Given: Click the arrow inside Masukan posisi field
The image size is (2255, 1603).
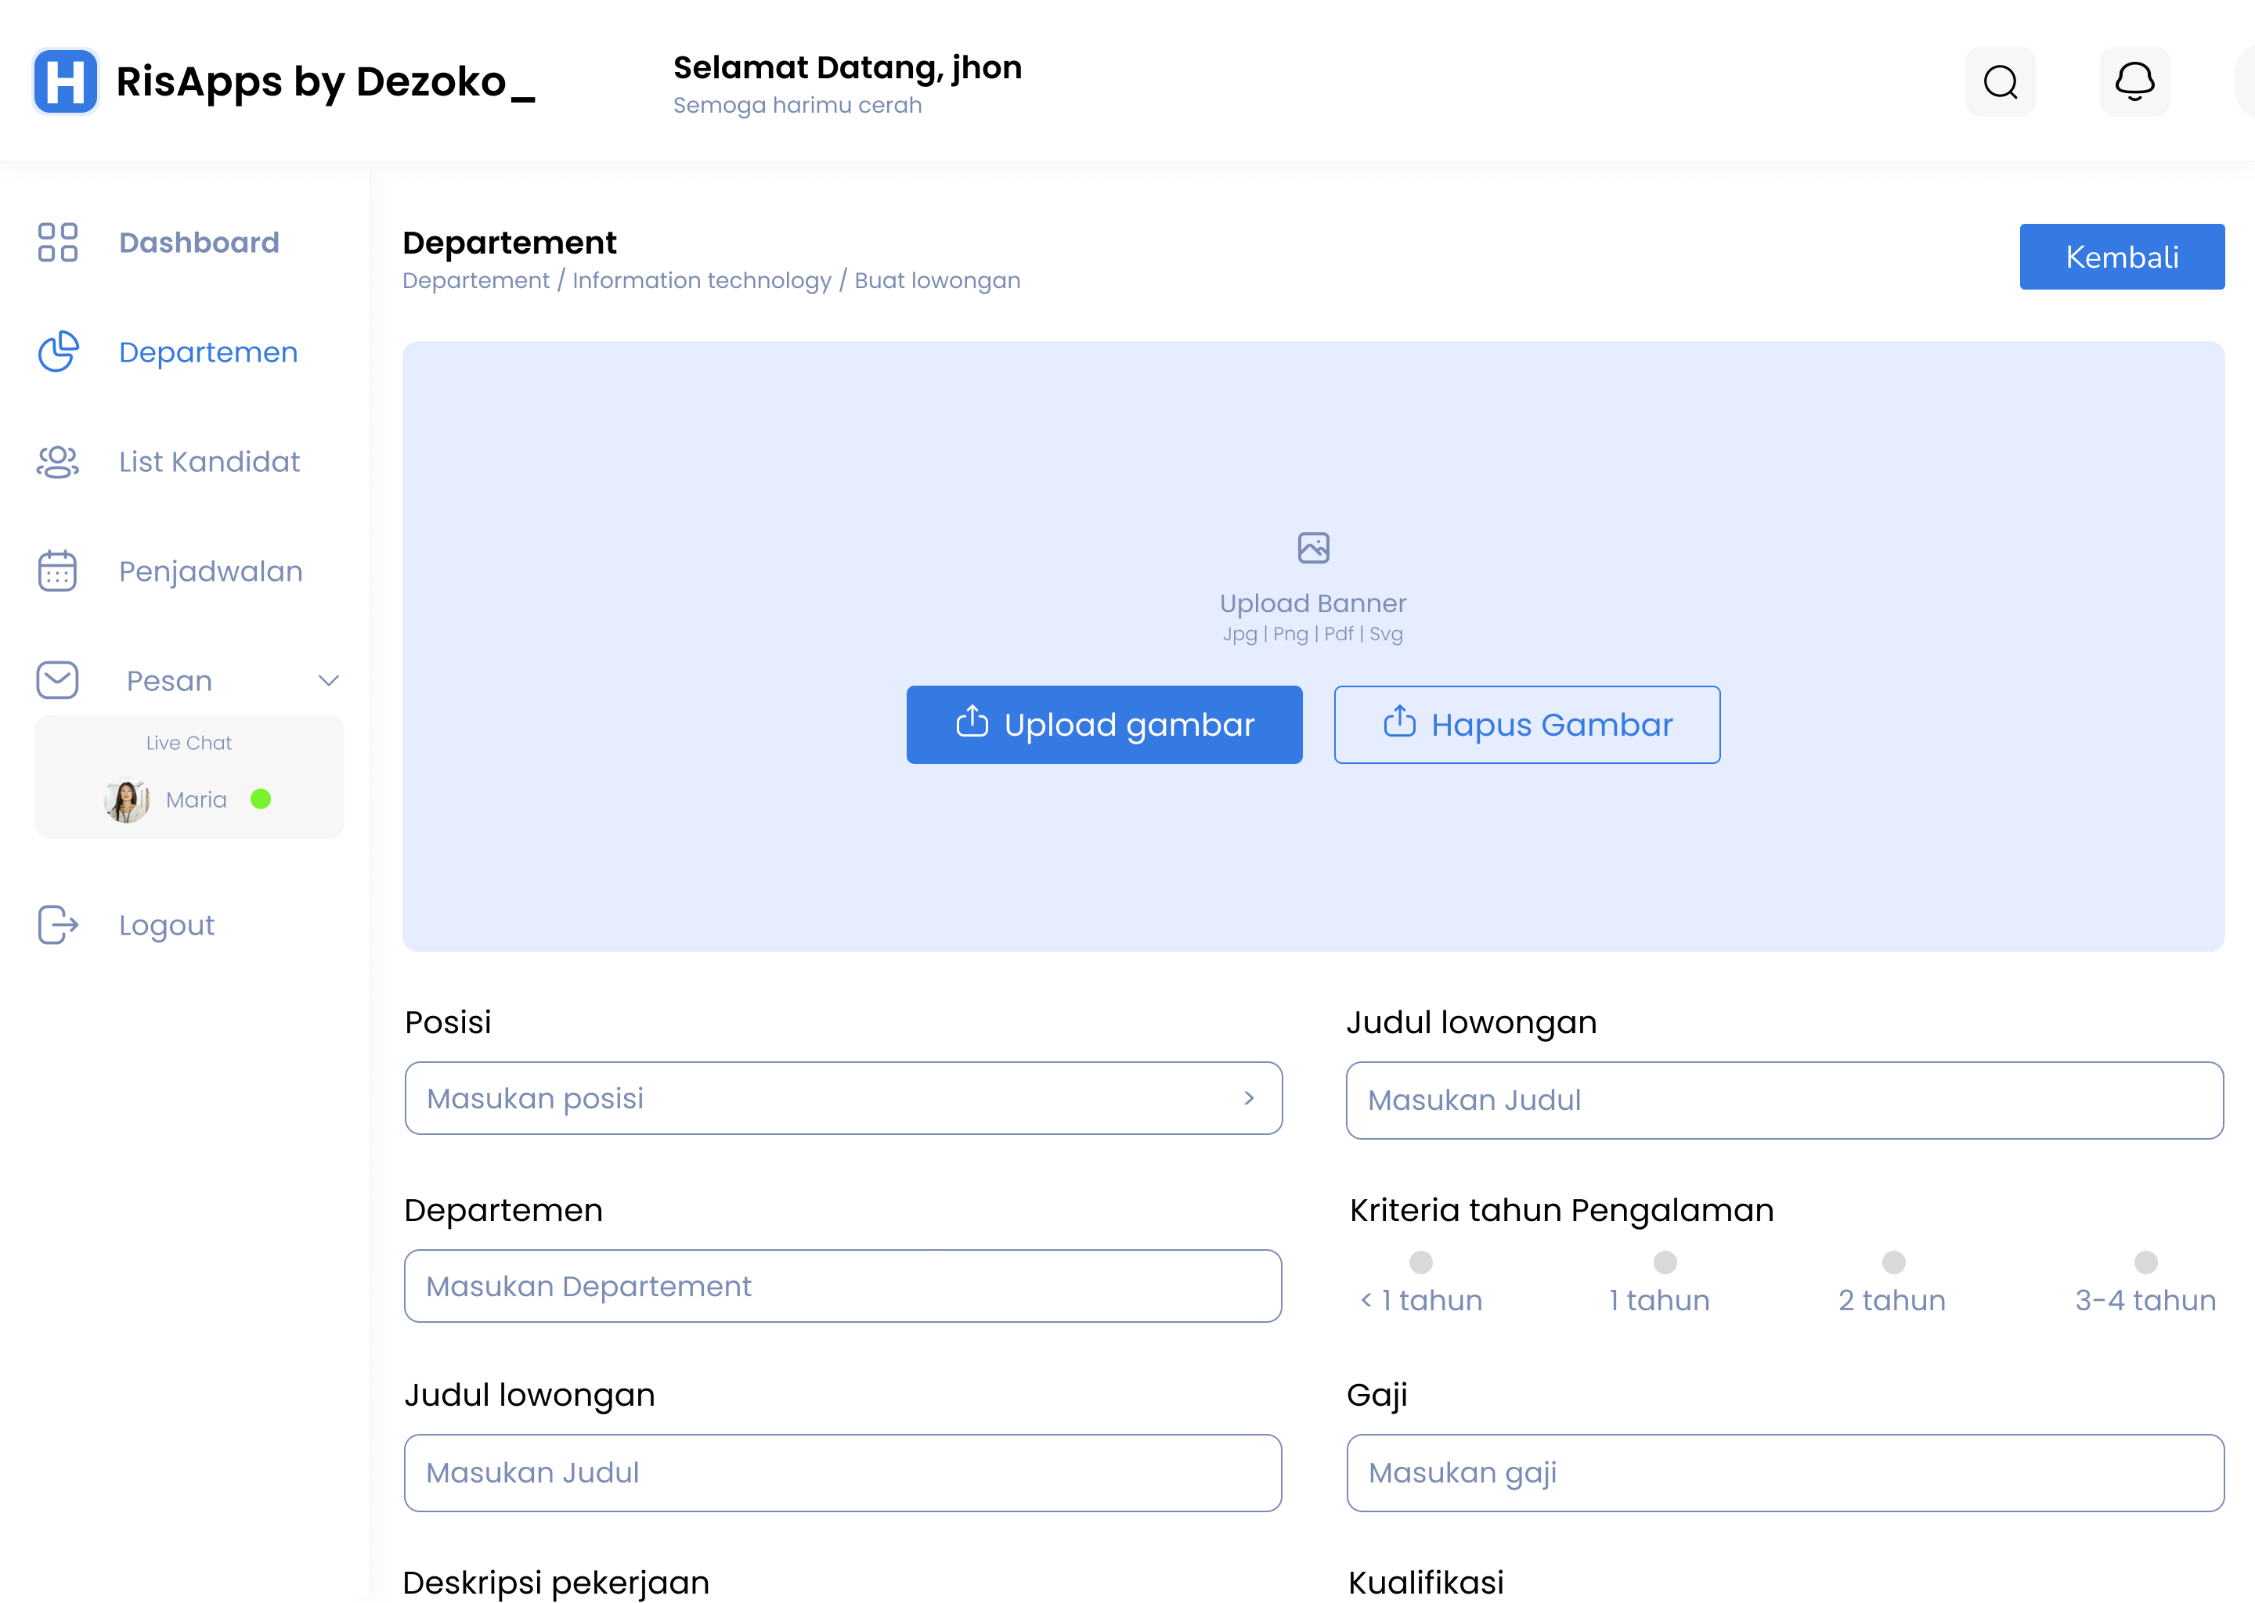Looking at the screenshot, I should click(x=1249, y=1099).
